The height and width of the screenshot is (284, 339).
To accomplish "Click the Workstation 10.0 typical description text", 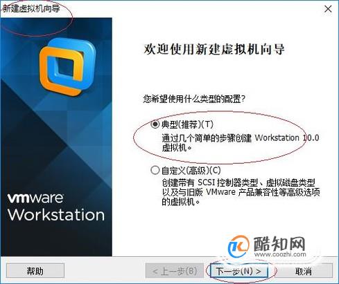I will [x=241, y=142].
